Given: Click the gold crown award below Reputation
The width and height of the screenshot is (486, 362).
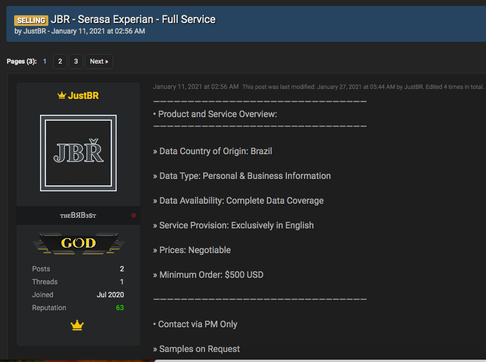Looking at the screenshot, I should tap(77, 326).
